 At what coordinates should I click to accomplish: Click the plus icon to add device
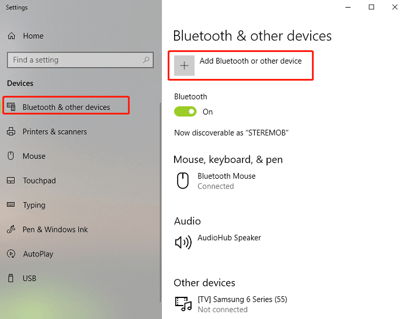tap(184, 65)
